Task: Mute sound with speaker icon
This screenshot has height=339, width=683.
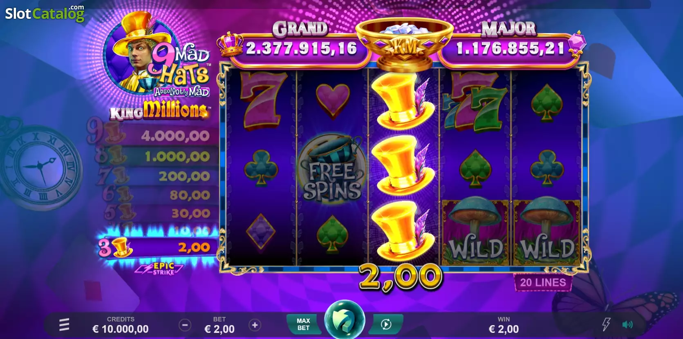Action: [627, 325]
